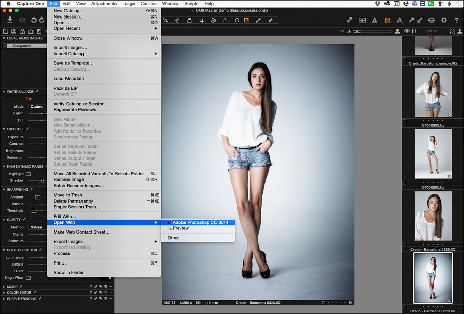Select the Pan hand tool
Screen dimensions: 464x314
[x=178, y=21]
